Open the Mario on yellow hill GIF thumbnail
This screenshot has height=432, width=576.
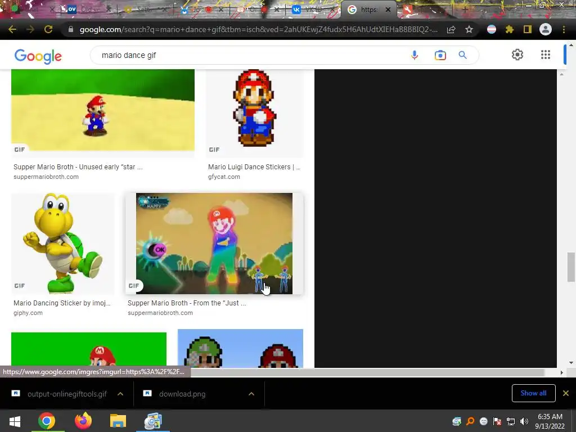pos(103,112)
